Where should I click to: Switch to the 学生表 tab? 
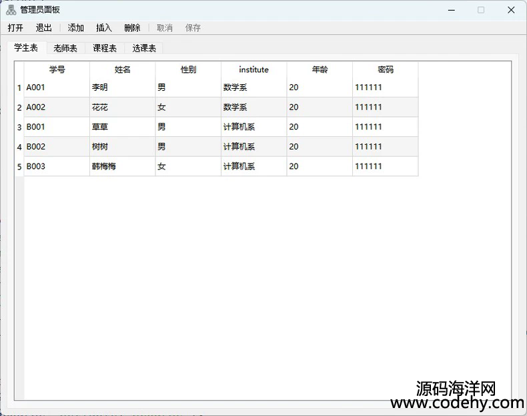(x=26, y=48)
